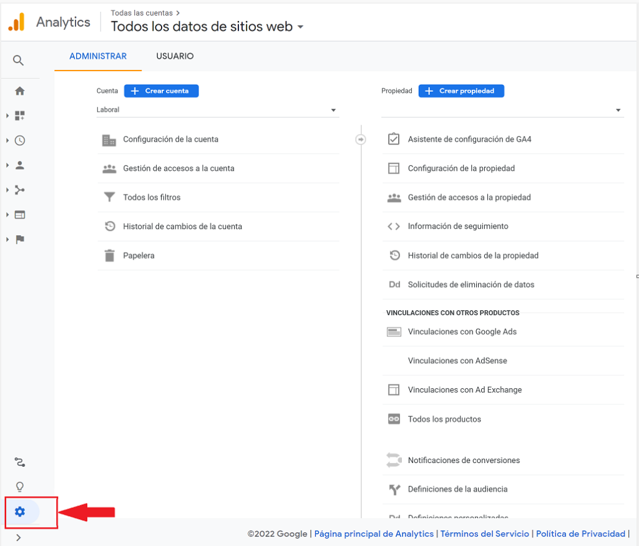The width and height of the screenshot is (639, 546).
Task: Open Política de Privacidad link
Action: 580,534
